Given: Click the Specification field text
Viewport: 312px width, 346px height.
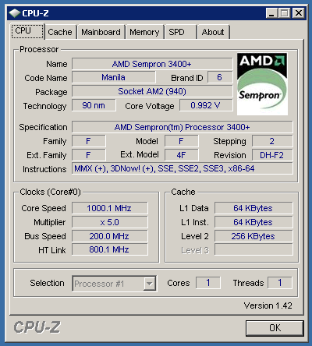Looking at the screenshot, I should [183, 127].
